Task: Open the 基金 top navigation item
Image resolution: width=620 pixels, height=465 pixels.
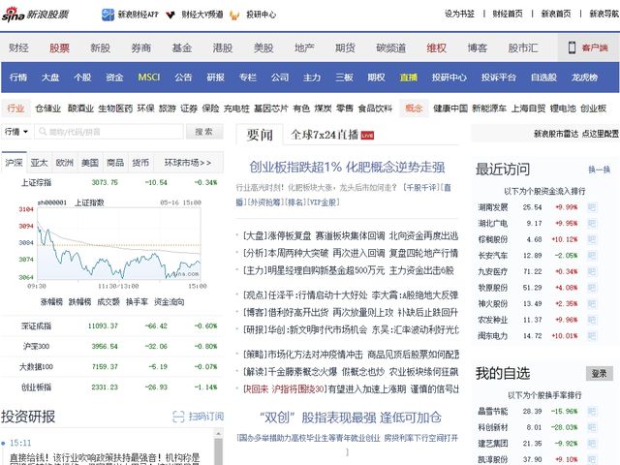Action: 182,47
